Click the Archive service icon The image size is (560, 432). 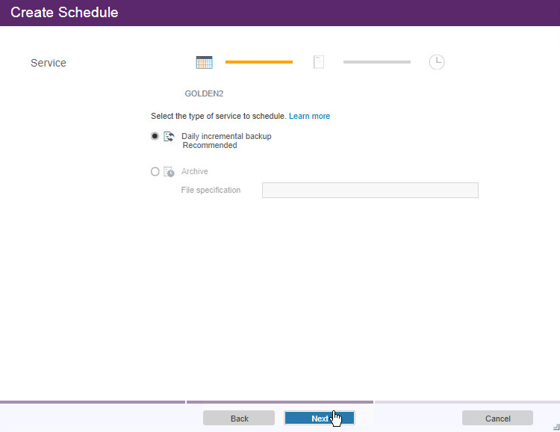[x=169, y=172]
